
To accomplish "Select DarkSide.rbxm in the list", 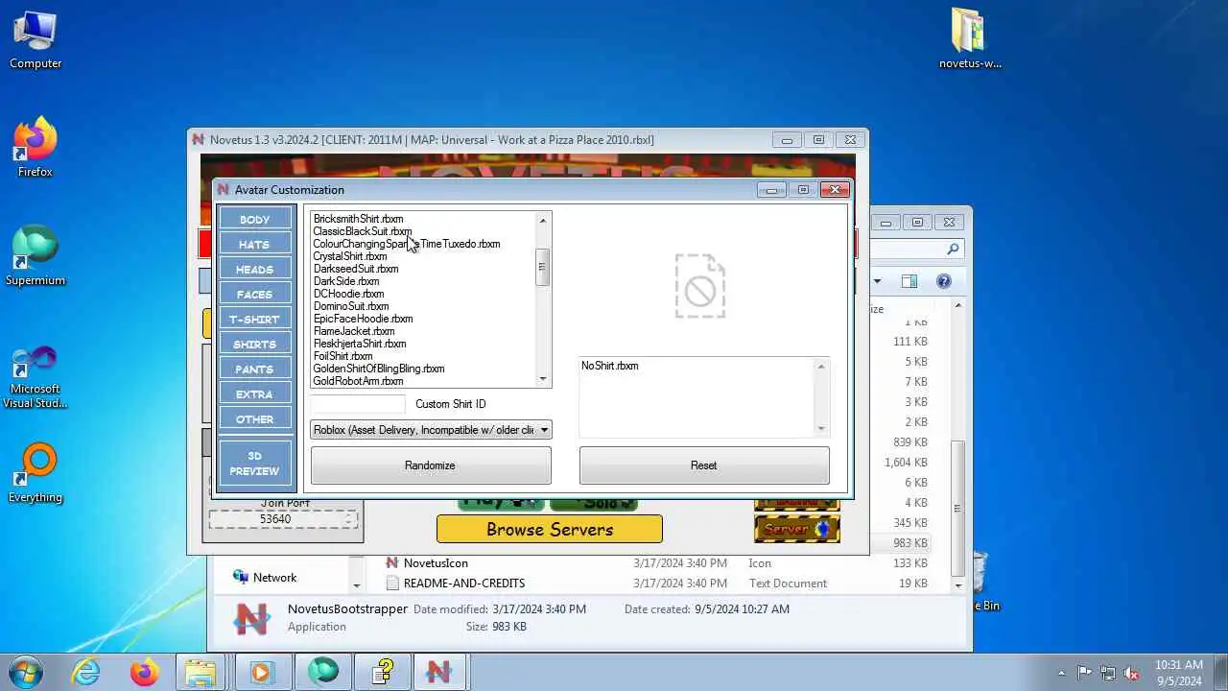I will pos(346,281).
